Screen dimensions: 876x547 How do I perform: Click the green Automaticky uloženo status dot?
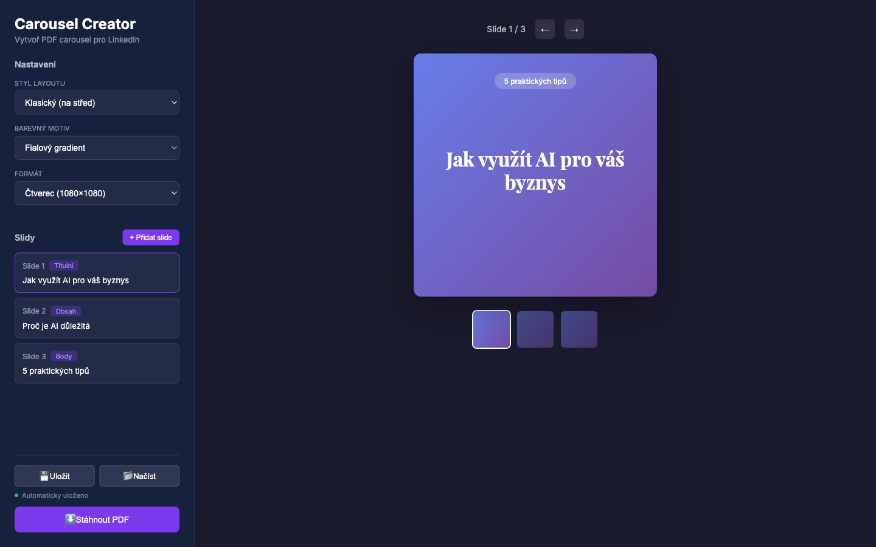click(x=16, y=495)
